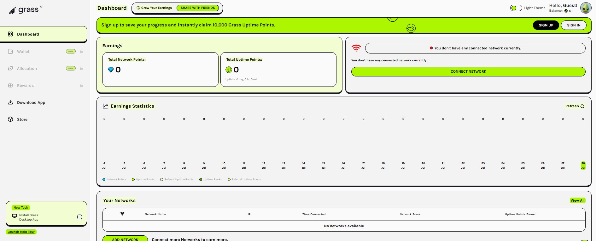
Task: Click the red Wi-Fi disconnected icon
Action: coord(356,48)
